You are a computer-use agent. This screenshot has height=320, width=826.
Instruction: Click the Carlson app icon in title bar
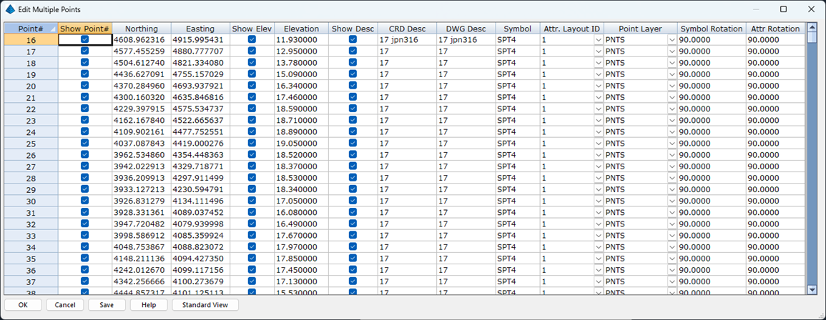(x=9, y=9)
